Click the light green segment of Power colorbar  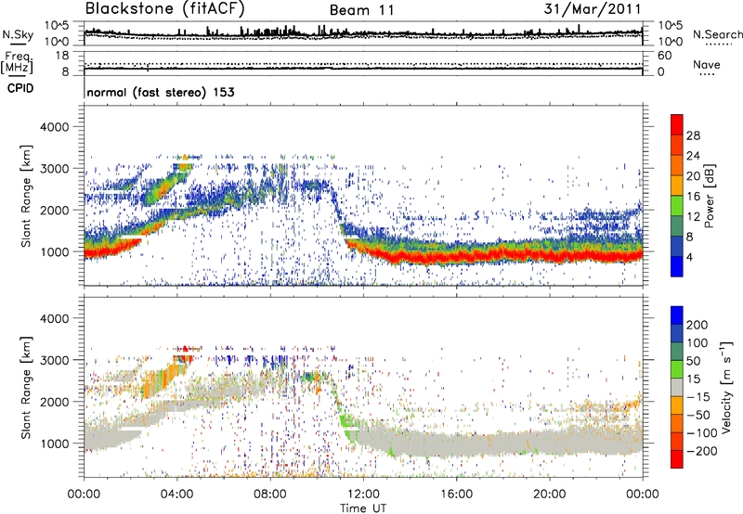[677, 205]
